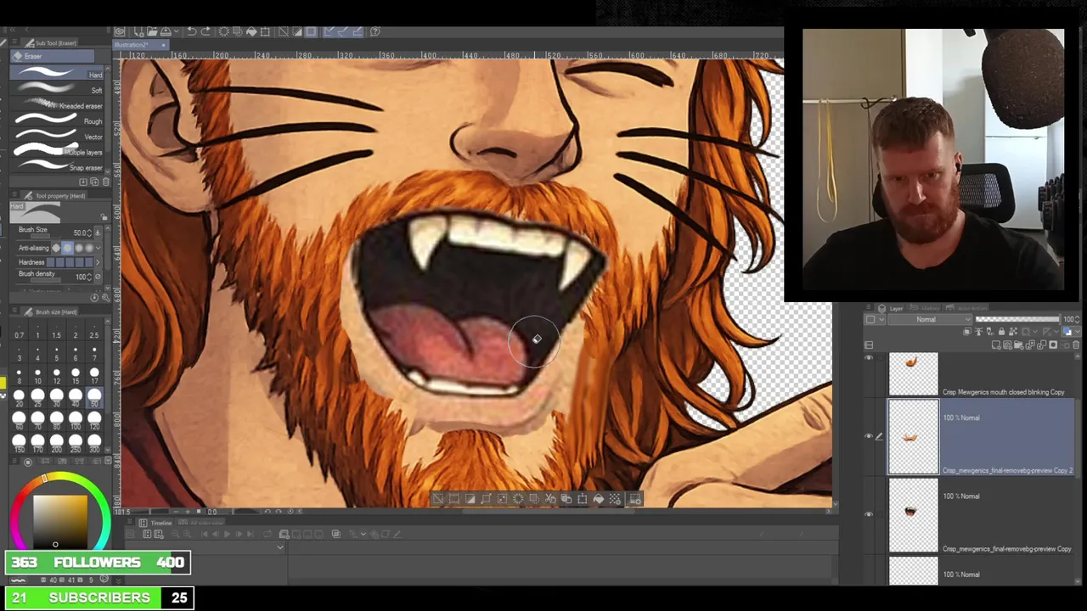Open the Clip Studio support help icon
The image size is (1087, 611).
click(x=375, y=31)
